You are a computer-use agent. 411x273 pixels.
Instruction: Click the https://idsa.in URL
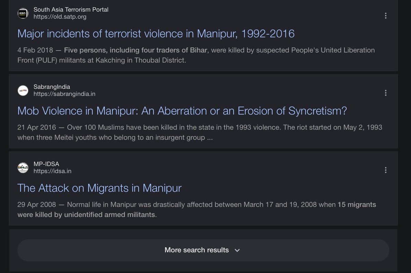[x=52, y=171]
